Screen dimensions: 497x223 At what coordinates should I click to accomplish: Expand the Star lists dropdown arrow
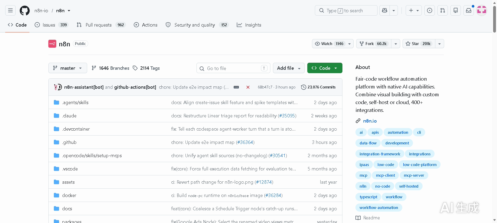coord(439,44)
